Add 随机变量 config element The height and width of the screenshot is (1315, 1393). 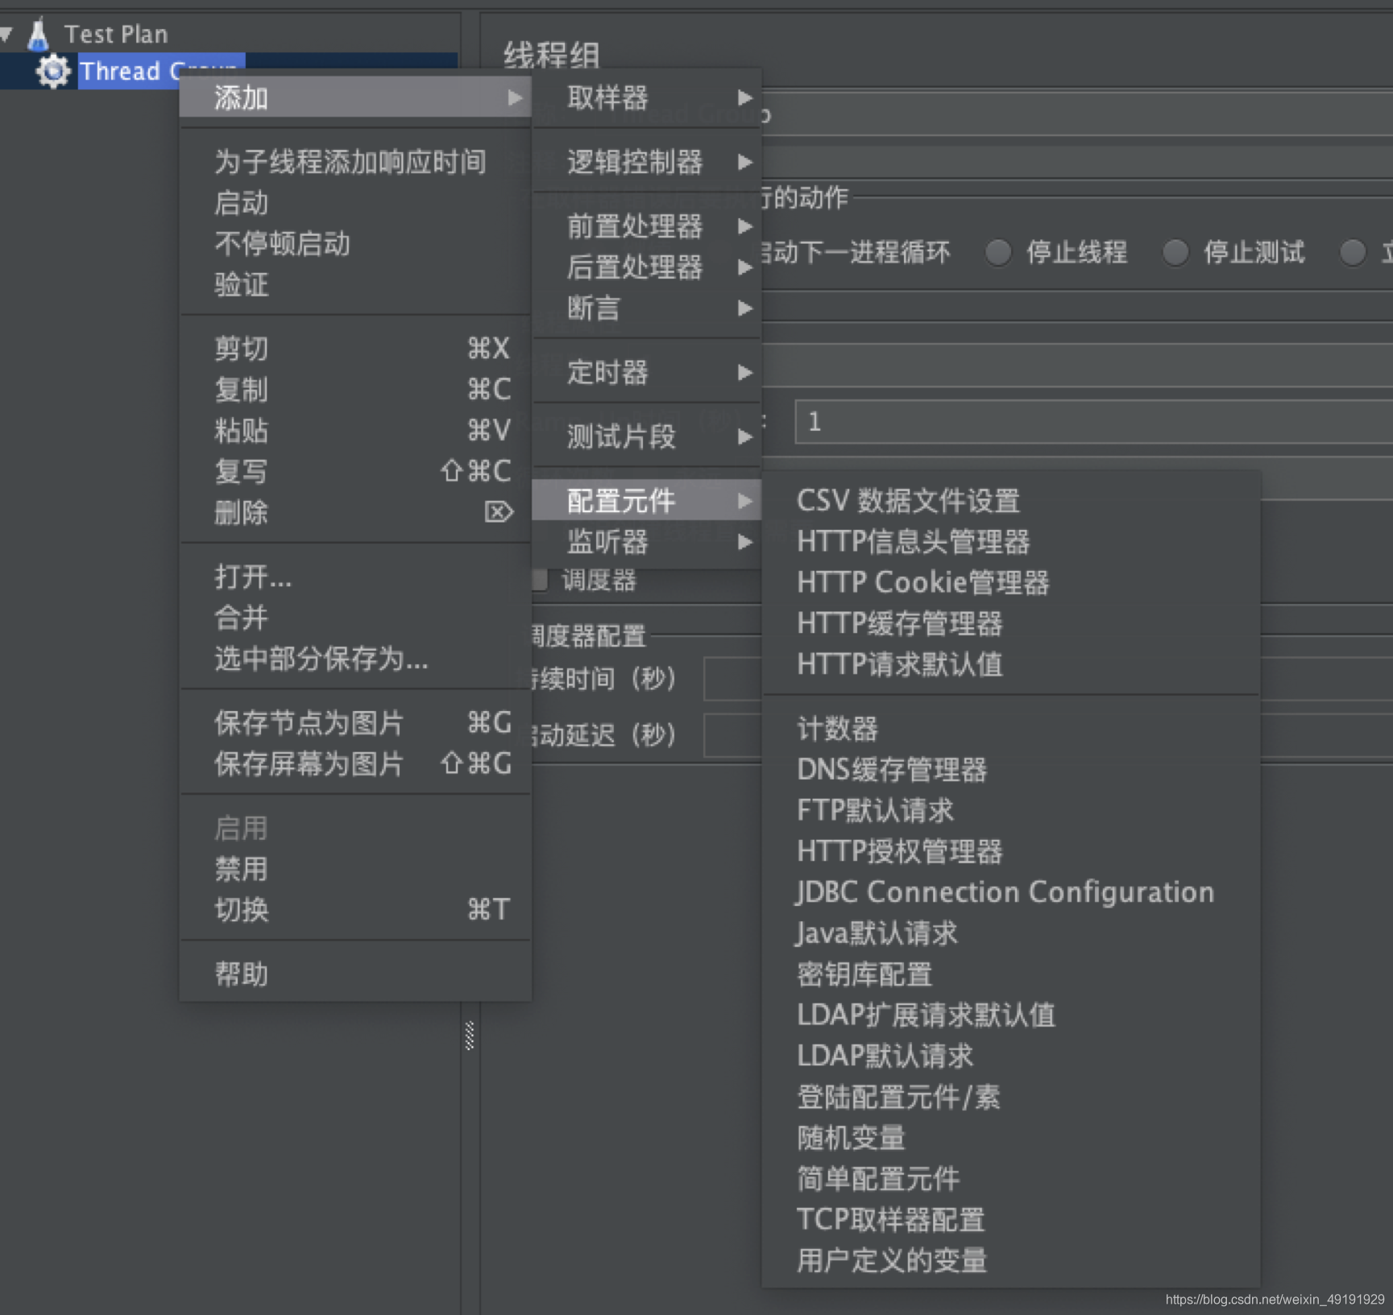point(1011,1138)
